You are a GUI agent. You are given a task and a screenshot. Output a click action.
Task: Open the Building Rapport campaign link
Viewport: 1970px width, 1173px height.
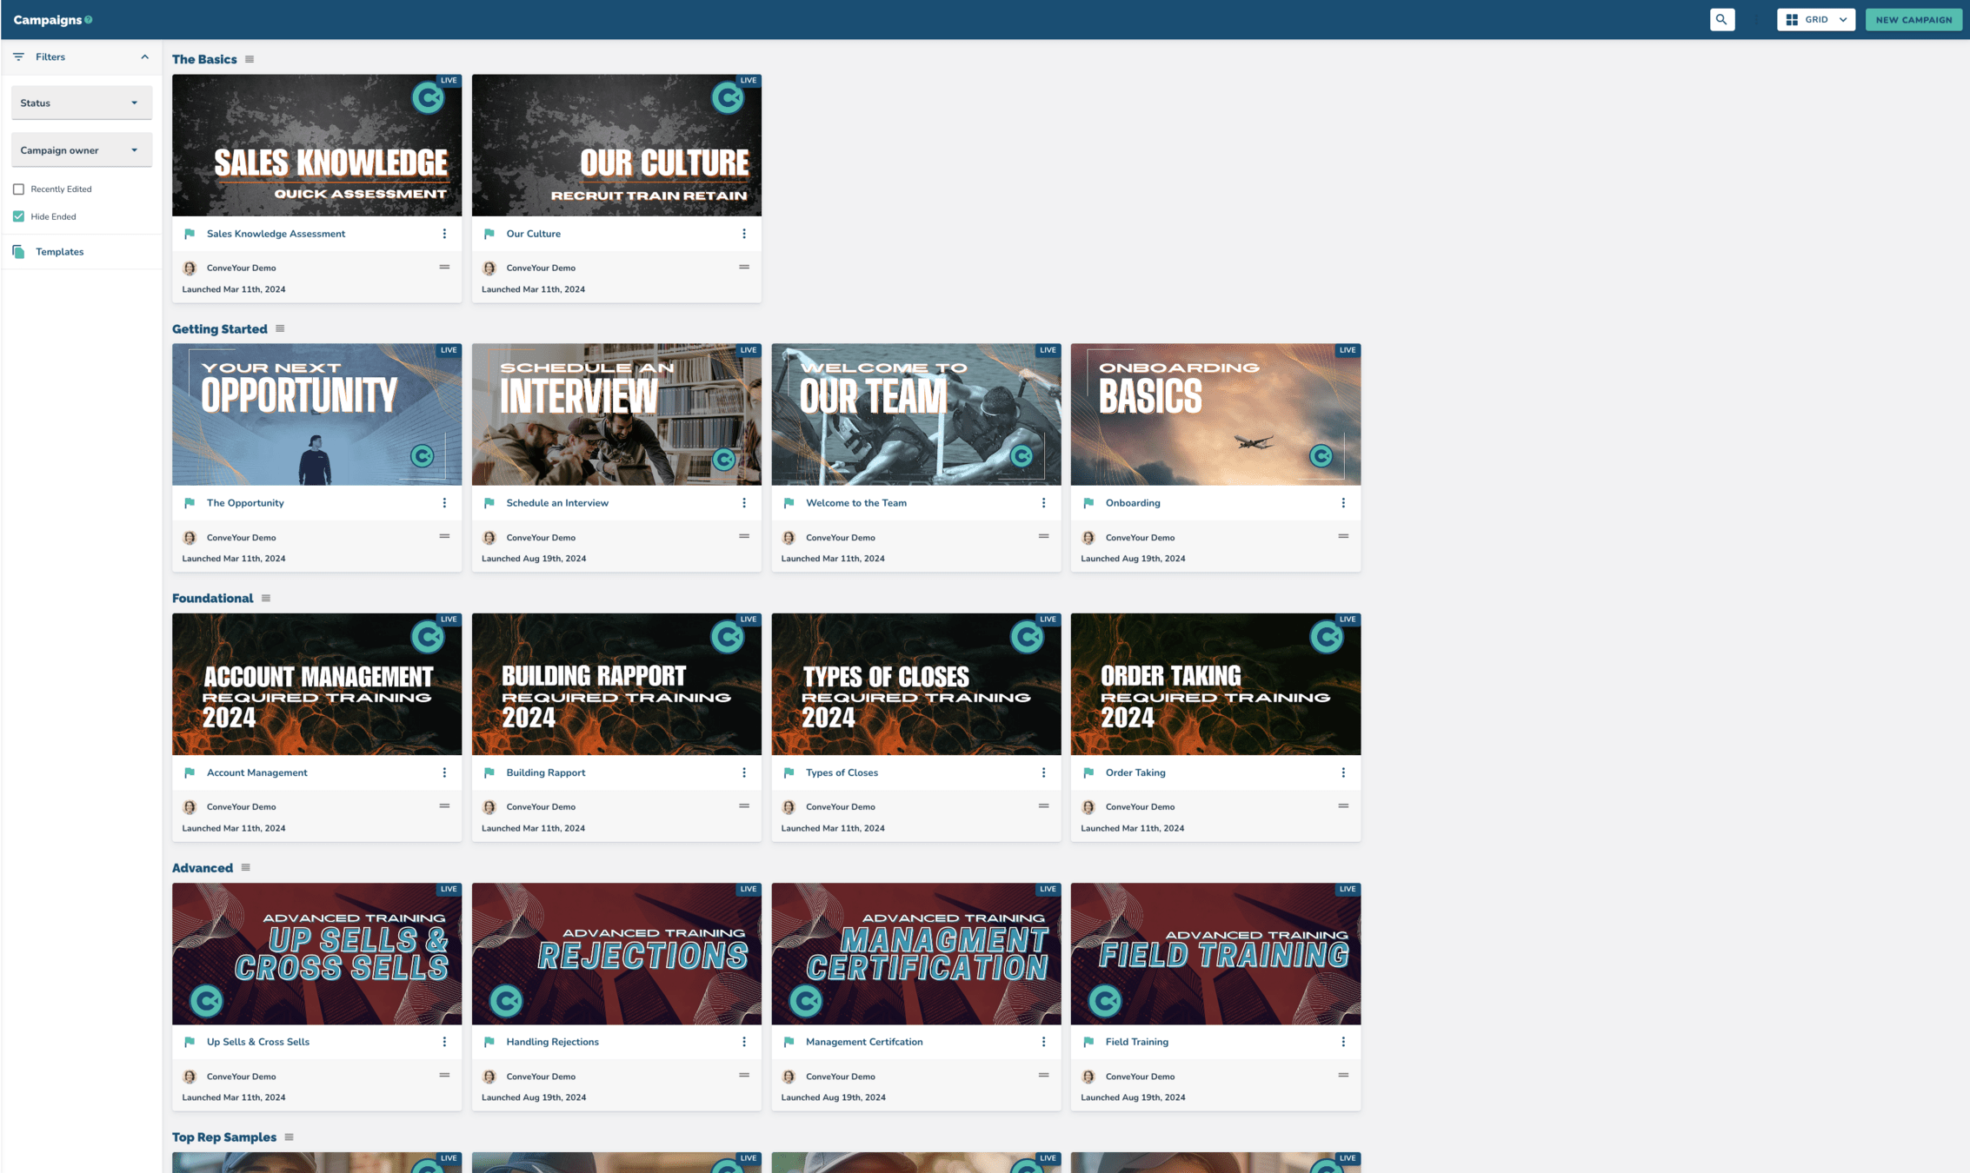[545, 772]
